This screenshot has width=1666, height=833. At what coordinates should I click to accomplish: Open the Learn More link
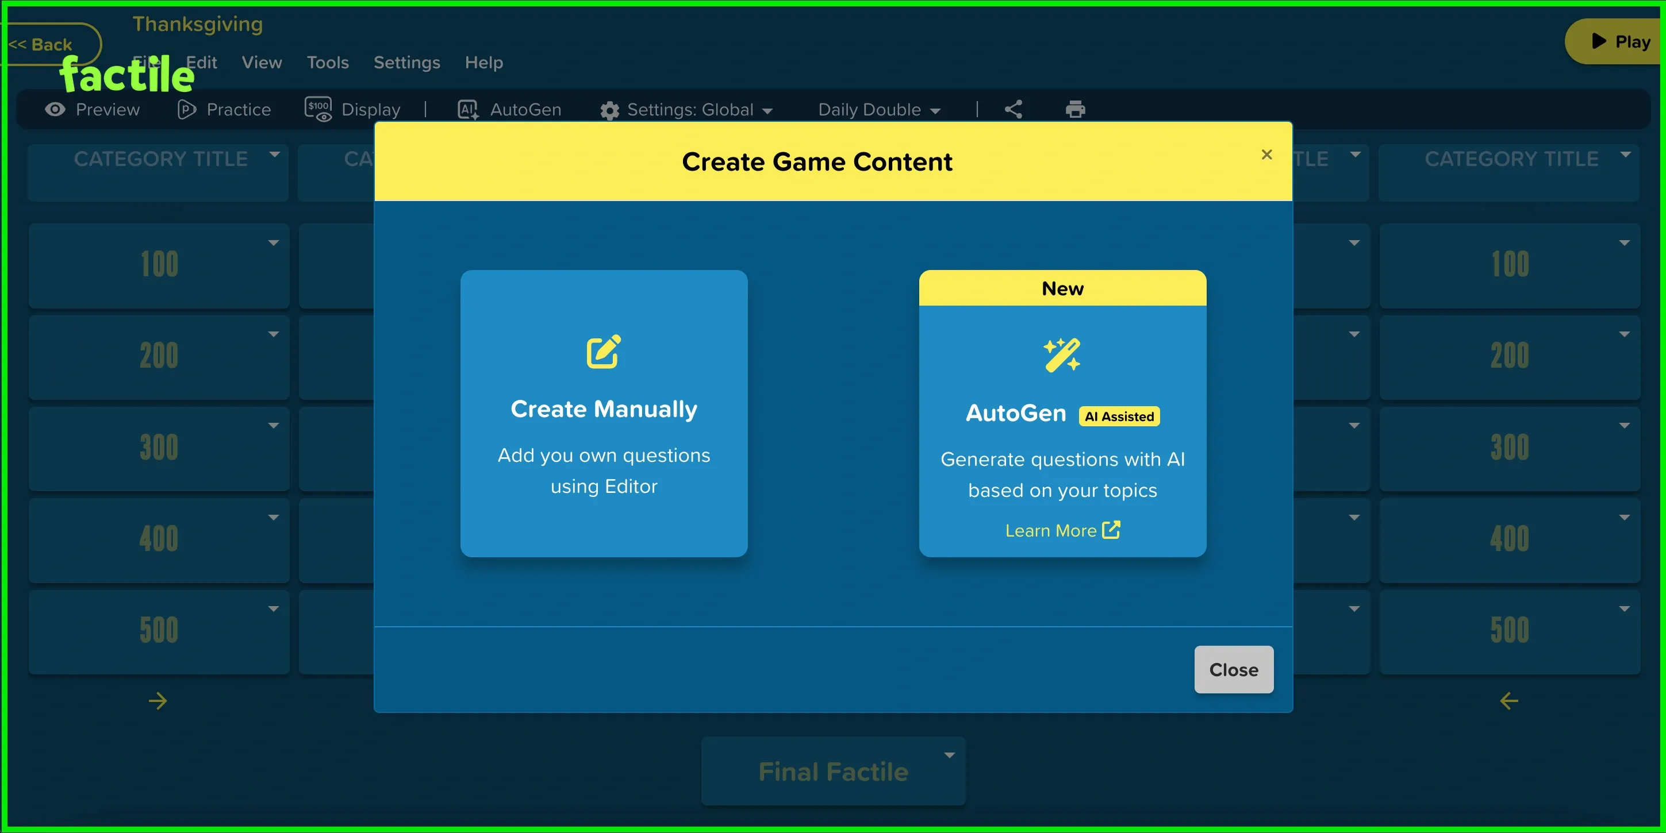(1061, 530)
